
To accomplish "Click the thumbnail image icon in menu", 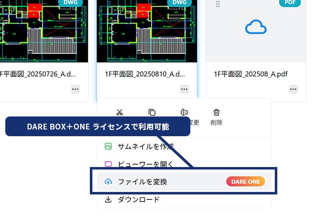I will 108,146.
